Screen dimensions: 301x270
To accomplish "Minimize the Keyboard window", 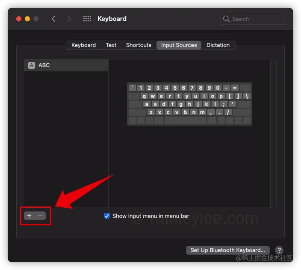I will click(x=27, y=19).
